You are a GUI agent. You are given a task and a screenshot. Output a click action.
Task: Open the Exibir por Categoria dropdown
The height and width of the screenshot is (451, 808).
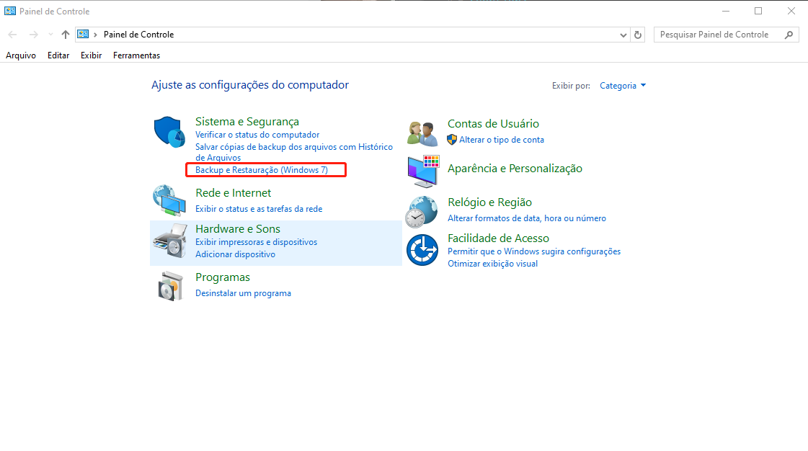621,85
